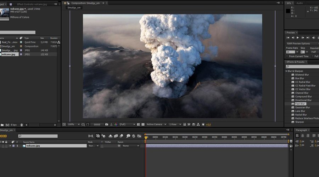Screen dimensions: 319x177
Task: Switch to the Audio panel tab
Action: [300, 3]
